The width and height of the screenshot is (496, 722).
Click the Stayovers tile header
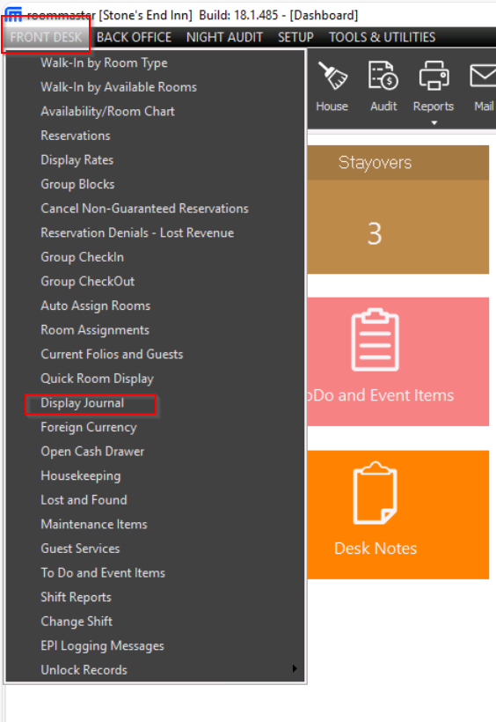pos(375,163)
